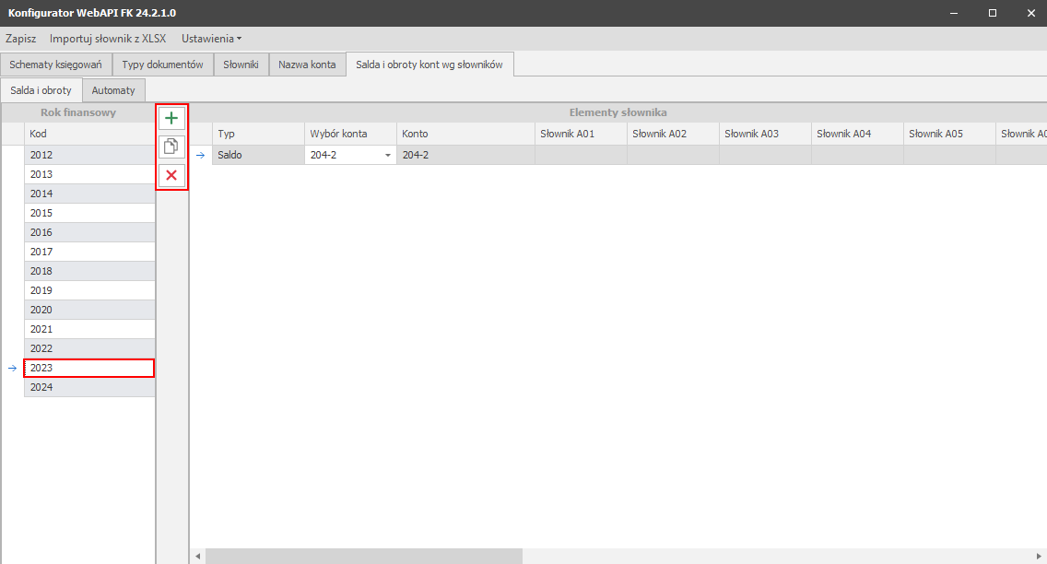
Task: Switch to the Automaty sub-tab
Action: point(113,90)
